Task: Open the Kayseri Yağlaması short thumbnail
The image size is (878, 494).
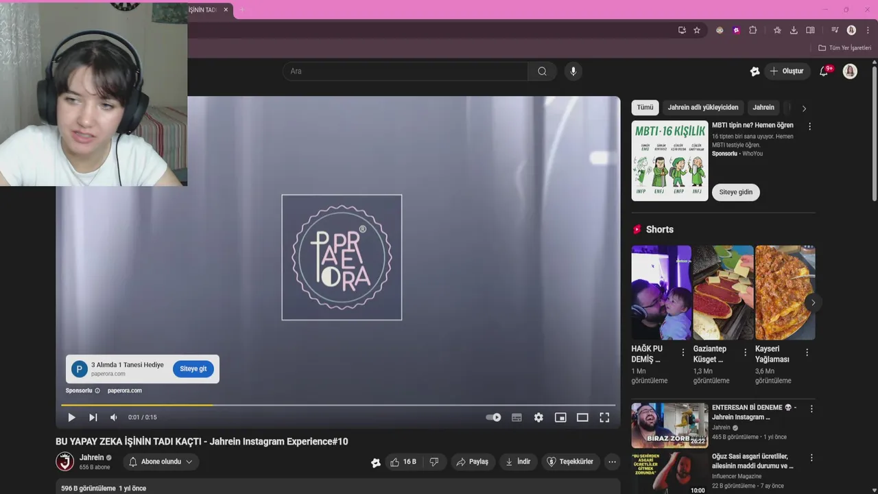Action: 785,292
